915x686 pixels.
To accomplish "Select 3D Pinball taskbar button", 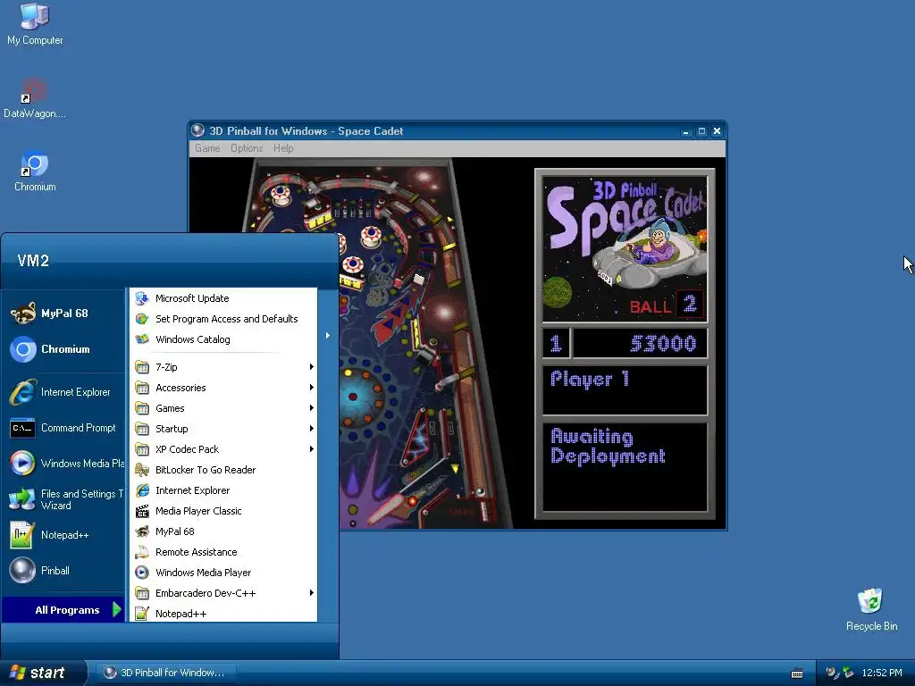I will click(x=165, y=673).
